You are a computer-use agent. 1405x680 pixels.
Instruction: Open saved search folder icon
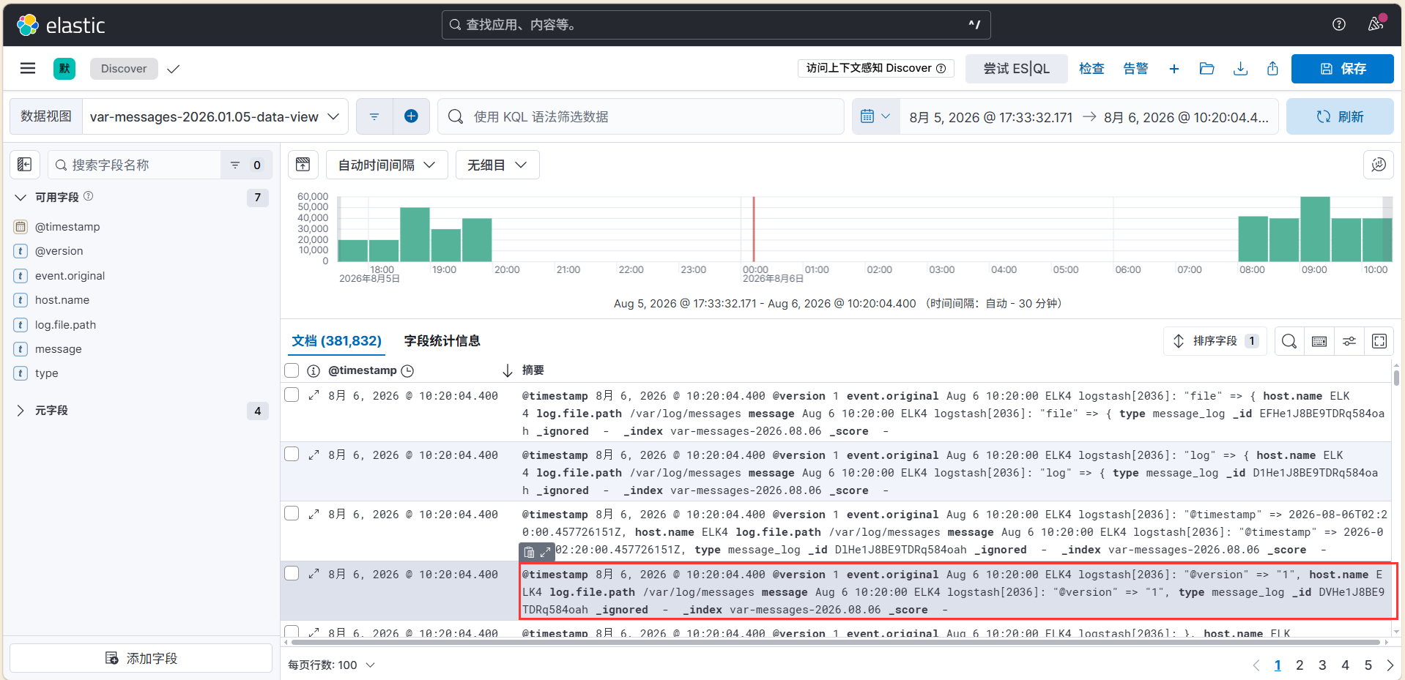[1207, 68]
